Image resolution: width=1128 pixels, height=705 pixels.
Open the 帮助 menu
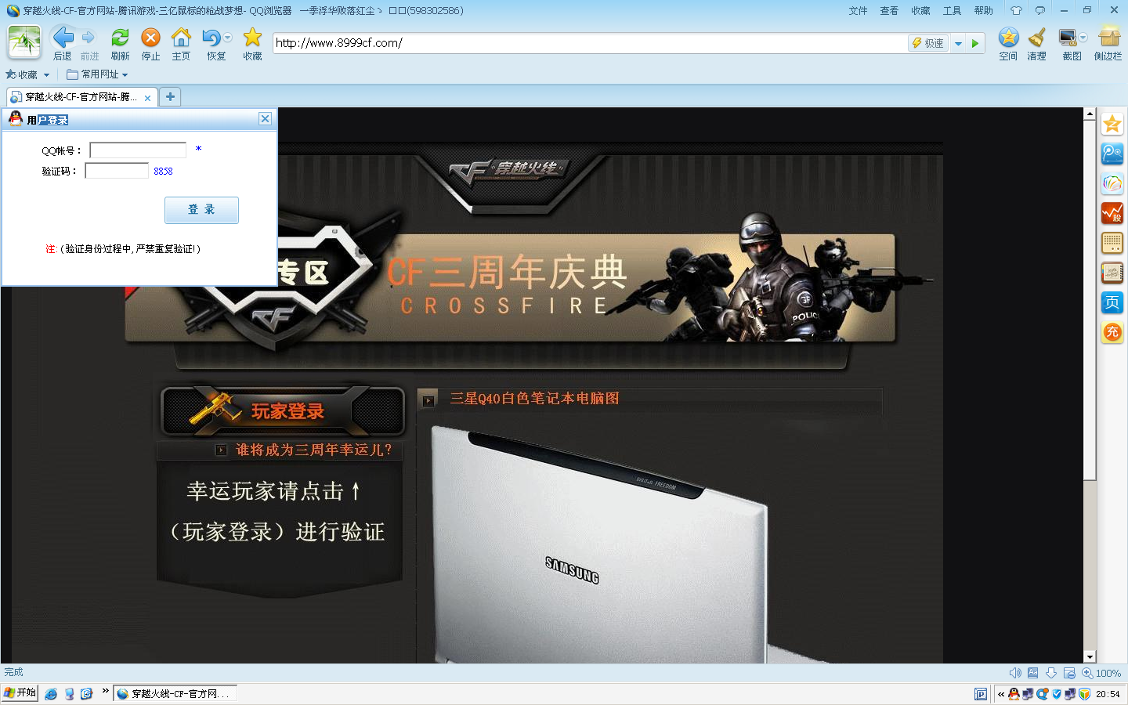click(983, 10)
